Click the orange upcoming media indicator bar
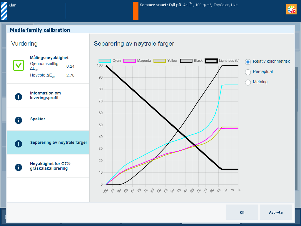301x226 pixels. (x=136, y=11)
